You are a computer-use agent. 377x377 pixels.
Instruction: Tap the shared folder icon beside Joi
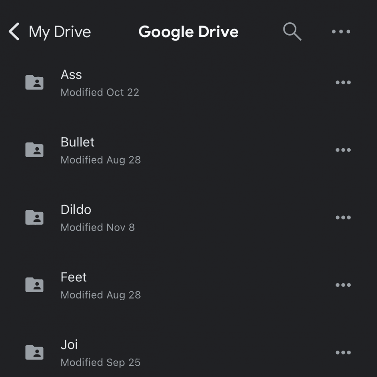[x=34, y=352]
